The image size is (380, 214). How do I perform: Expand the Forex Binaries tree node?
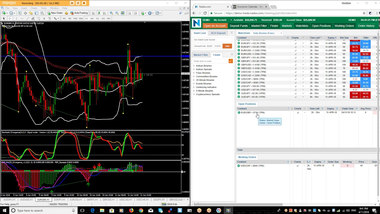(194, 73)
